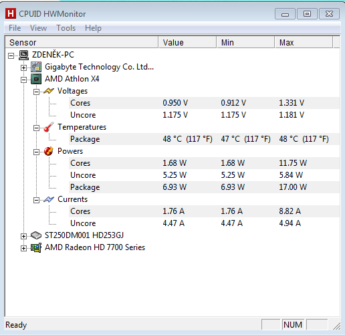This screenshot has height=335, width=345.
Task: Select the Cores row under Voltages
Action: coord(205,103)
